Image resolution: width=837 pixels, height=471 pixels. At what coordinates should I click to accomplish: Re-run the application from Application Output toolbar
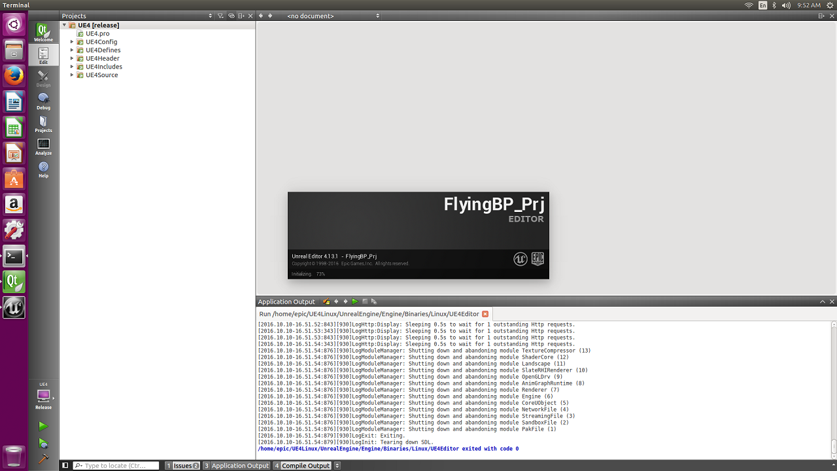tap(355, 302)
